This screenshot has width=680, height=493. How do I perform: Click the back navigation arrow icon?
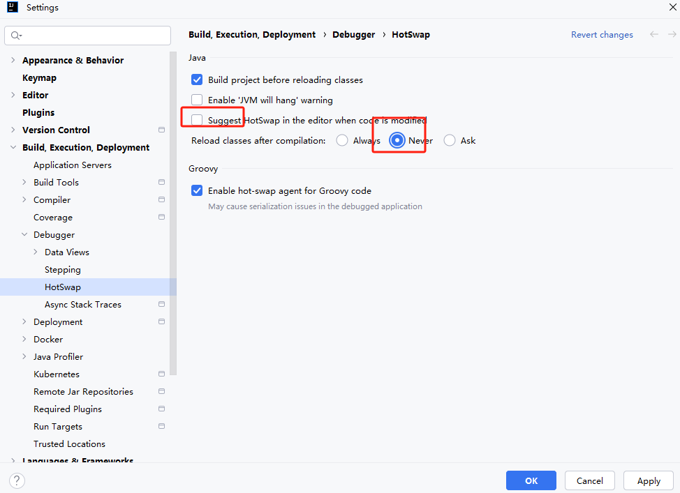click(x=653, y=34)
